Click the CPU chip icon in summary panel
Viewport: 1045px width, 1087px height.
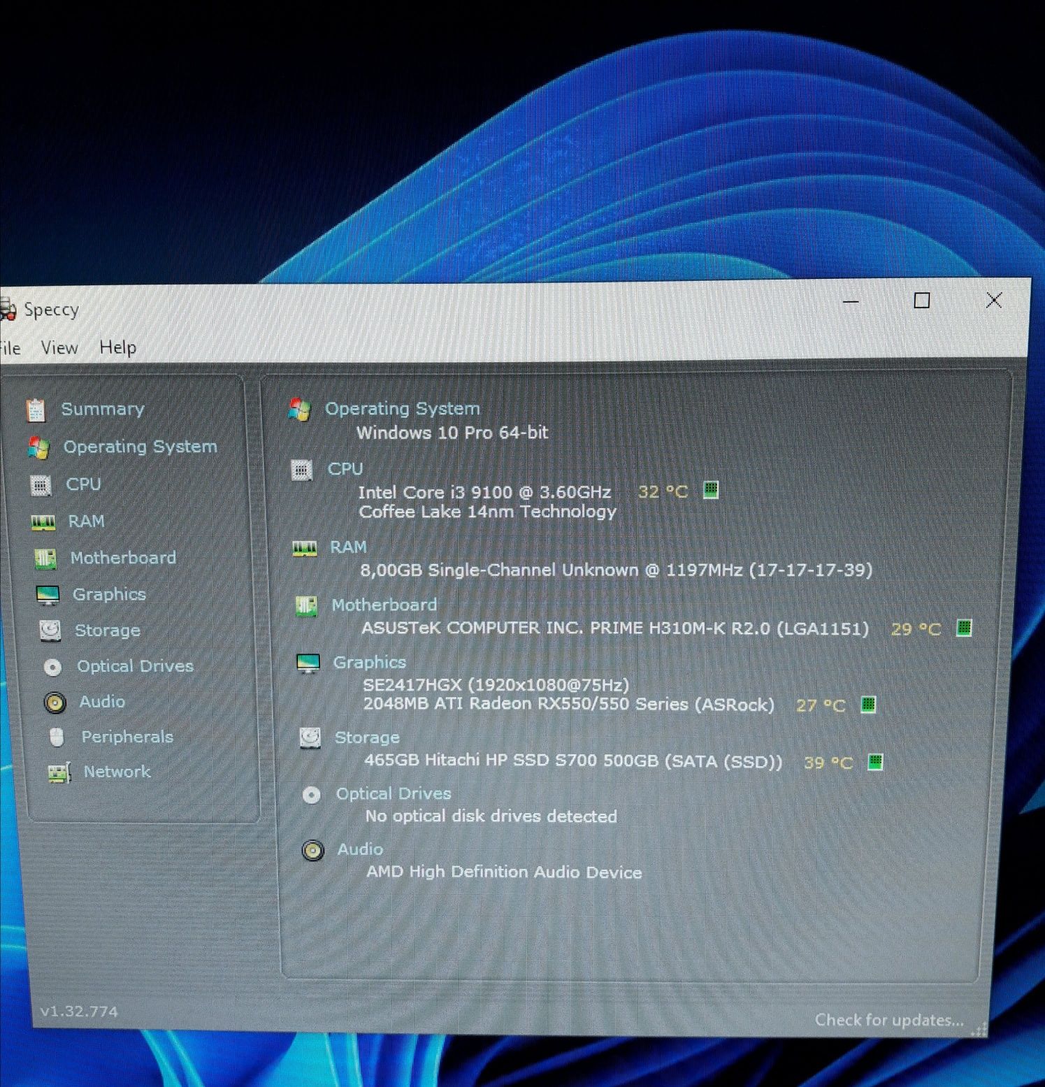tap(302, 470)
